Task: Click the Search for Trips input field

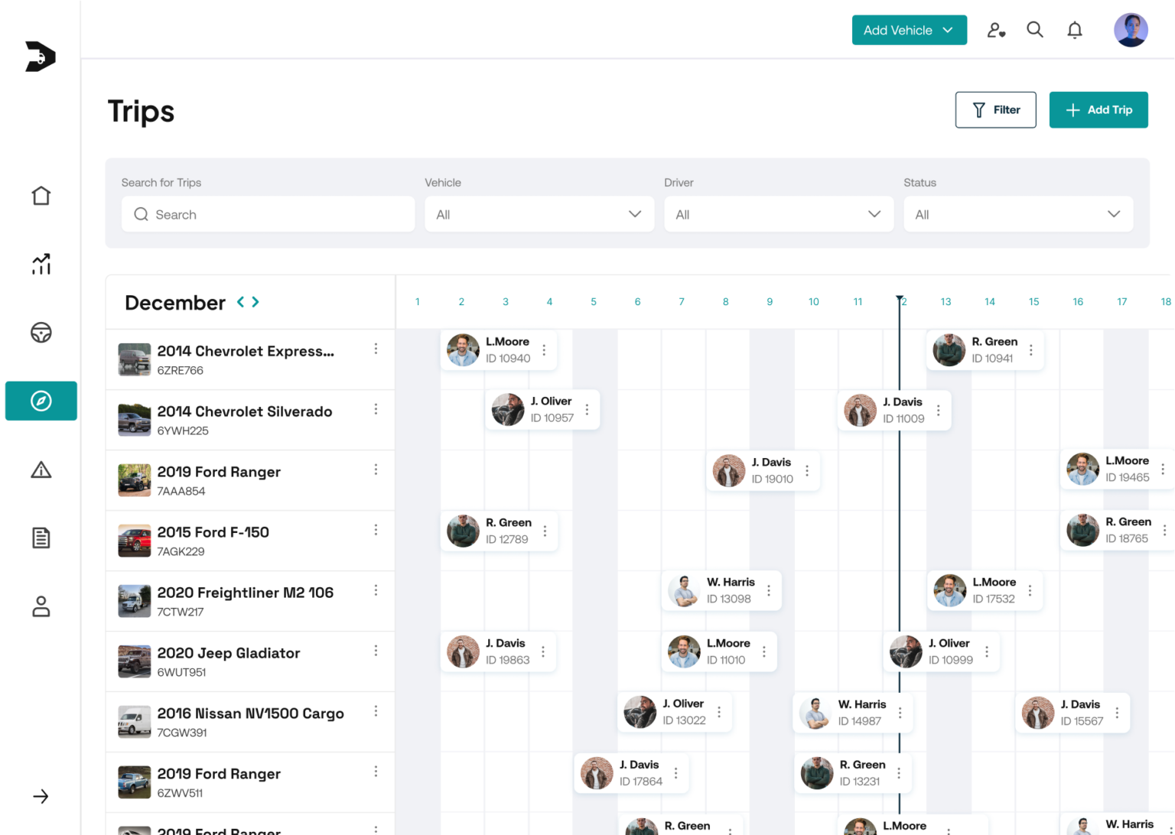Action: tap(268, 214)
